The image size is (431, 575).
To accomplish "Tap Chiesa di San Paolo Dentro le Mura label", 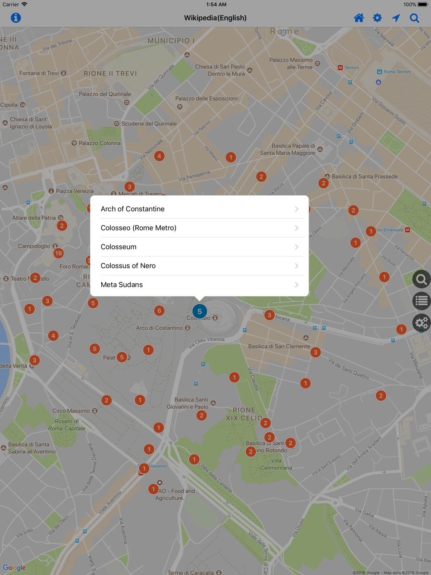I will 220,70.
